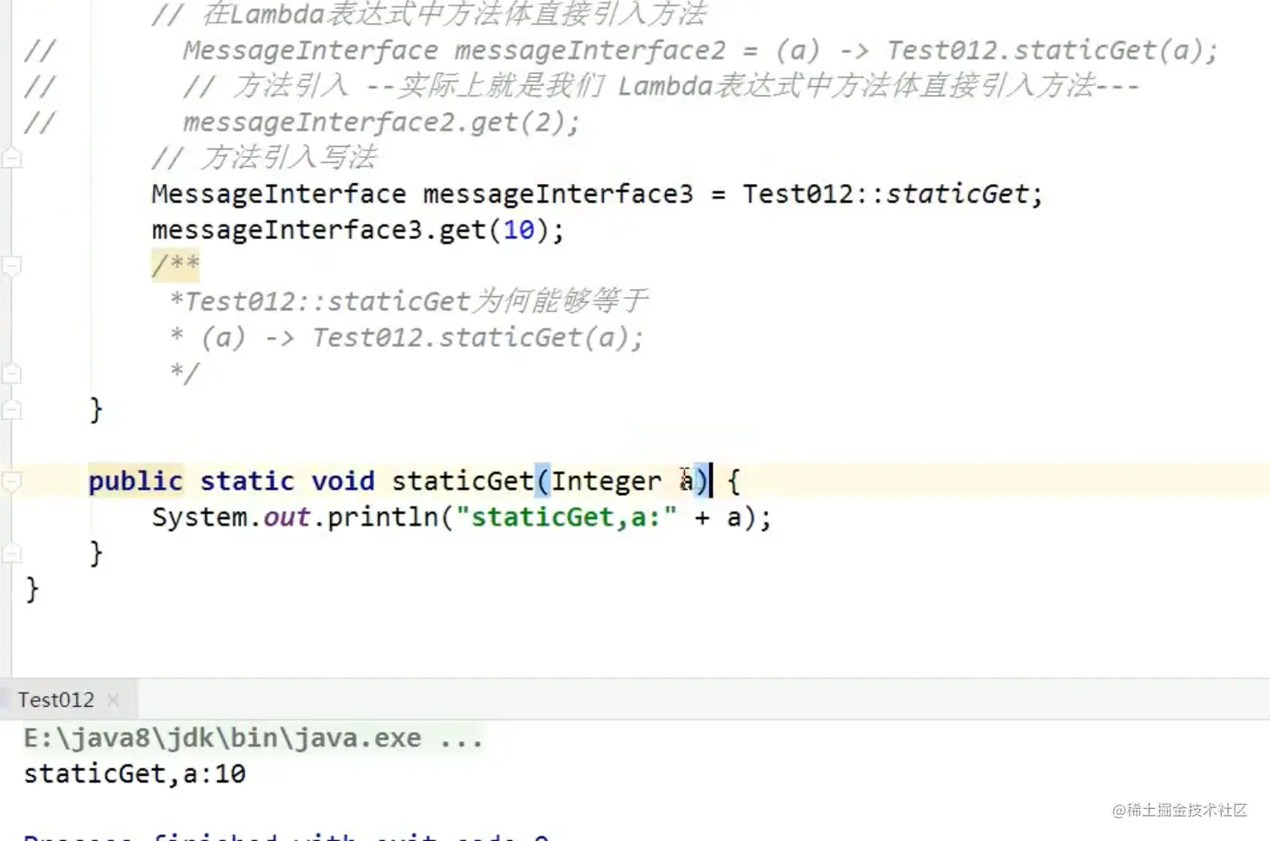Click the 'staticGet,a:10' console output line
This screenshot has height=841, width=1270.
pyautogui.click(x=134, y=774)
